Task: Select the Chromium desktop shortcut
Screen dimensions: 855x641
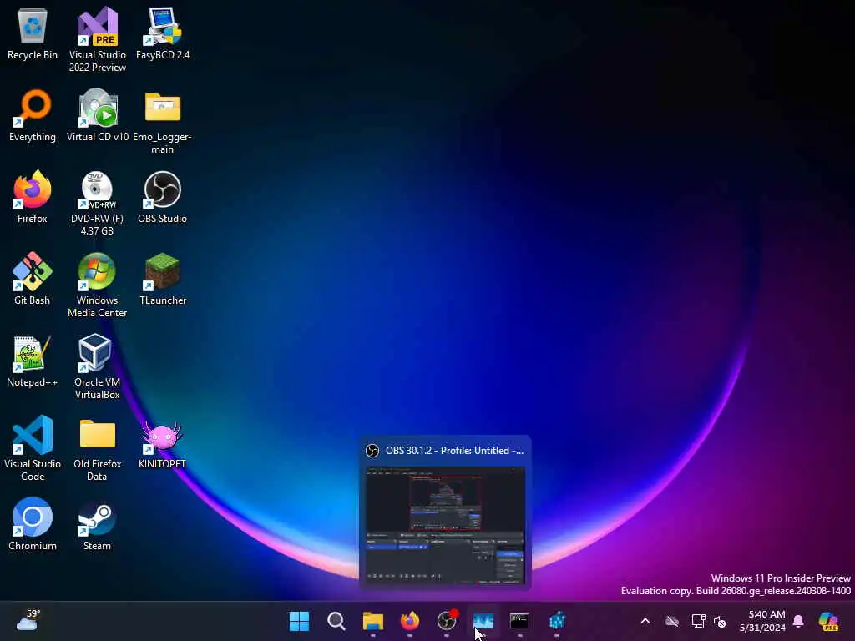Action: (x=33, y=524)
